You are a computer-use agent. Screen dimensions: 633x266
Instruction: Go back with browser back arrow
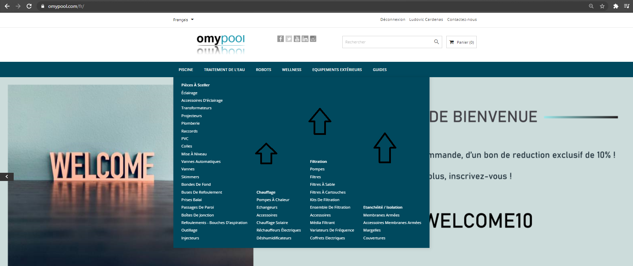click(7, 6)
